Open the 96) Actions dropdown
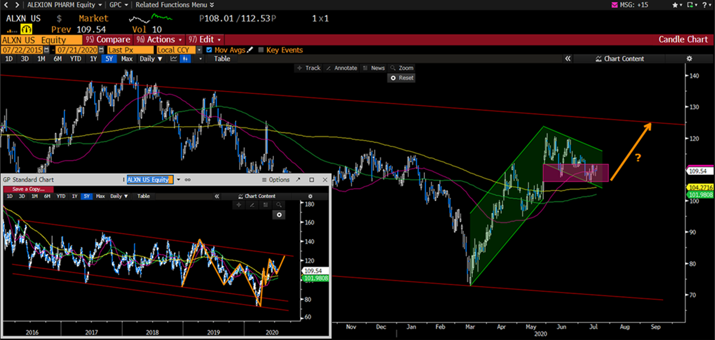 point(159,39)
